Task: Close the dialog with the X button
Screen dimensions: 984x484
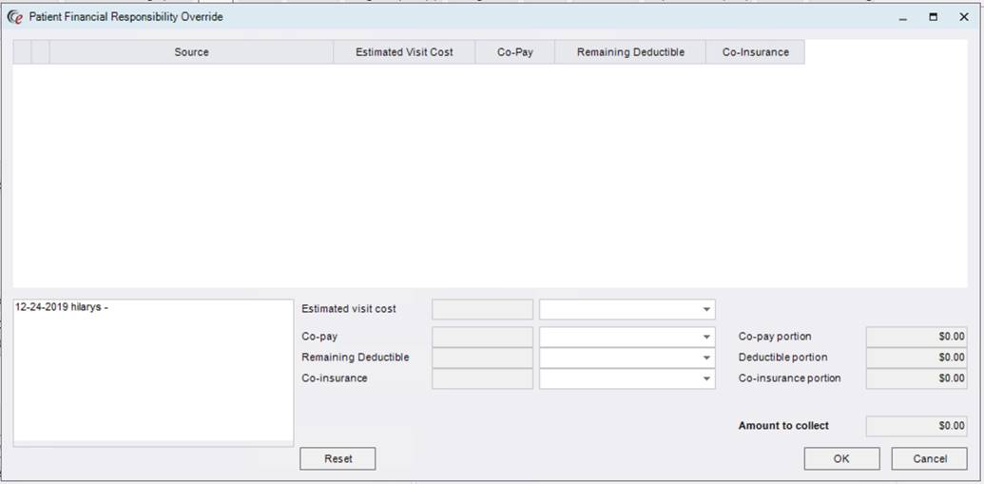Action: [963, 17]
